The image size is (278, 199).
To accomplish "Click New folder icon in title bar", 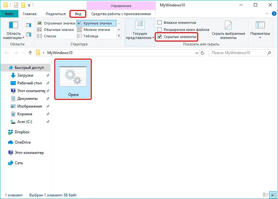I will click(23, 5).
